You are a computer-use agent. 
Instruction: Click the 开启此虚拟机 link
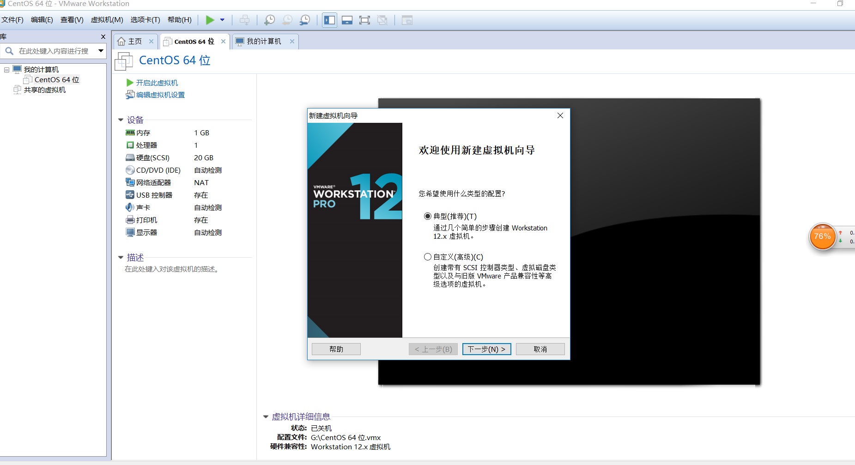(157, 83)
